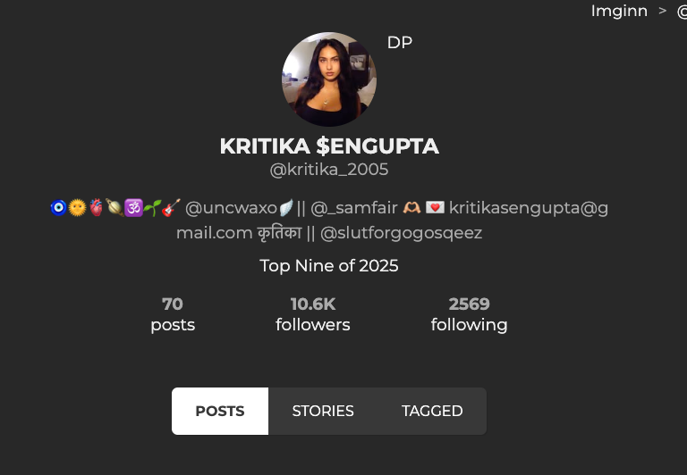Screen dimensions: 687x475
Task: Open the @_samfair mention
Action: tap(354, 208)
